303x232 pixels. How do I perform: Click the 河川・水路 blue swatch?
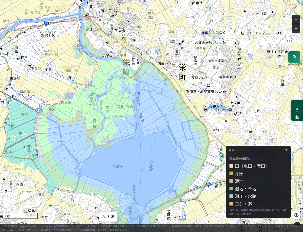coord(231,196)
